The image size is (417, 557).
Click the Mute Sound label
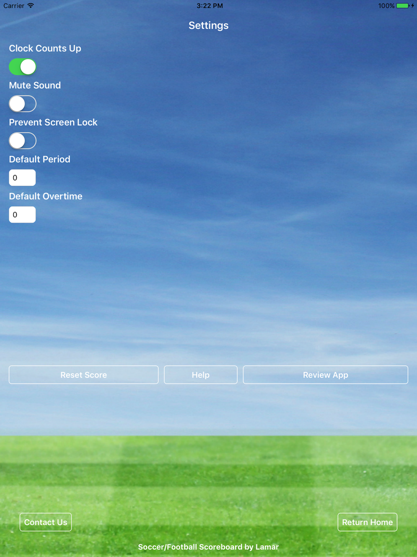pos(35,85)
